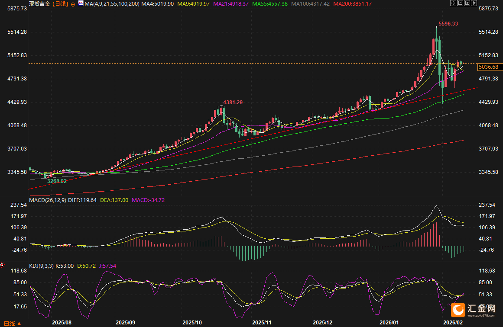
Task: Open MA(4,9,21,55,100,200) parameter settings
Action: point(112,3)
